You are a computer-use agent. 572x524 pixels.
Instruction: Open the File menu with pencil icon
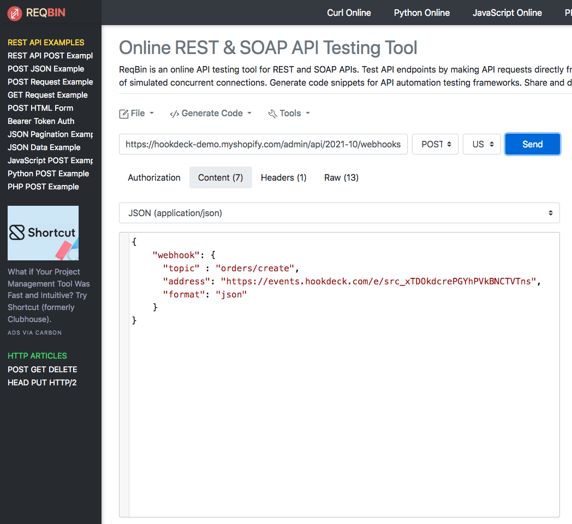coord(124,113)
